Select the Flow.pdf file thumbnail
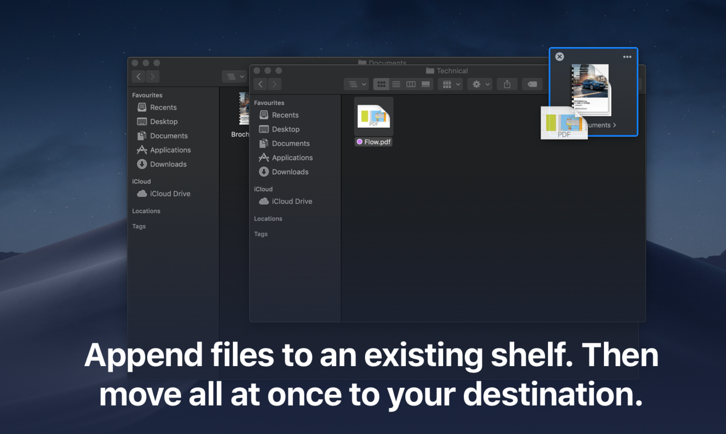 [x=374, y=116]
